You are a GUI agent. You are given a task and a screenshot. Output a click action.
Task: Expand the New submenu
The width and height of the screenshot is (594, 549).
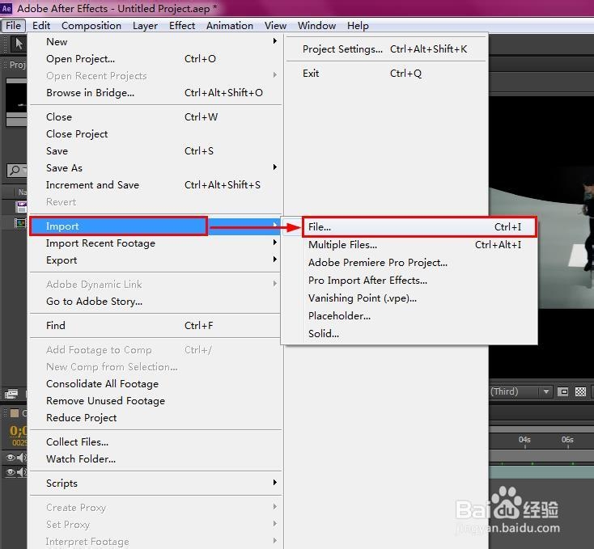[155, 41]
